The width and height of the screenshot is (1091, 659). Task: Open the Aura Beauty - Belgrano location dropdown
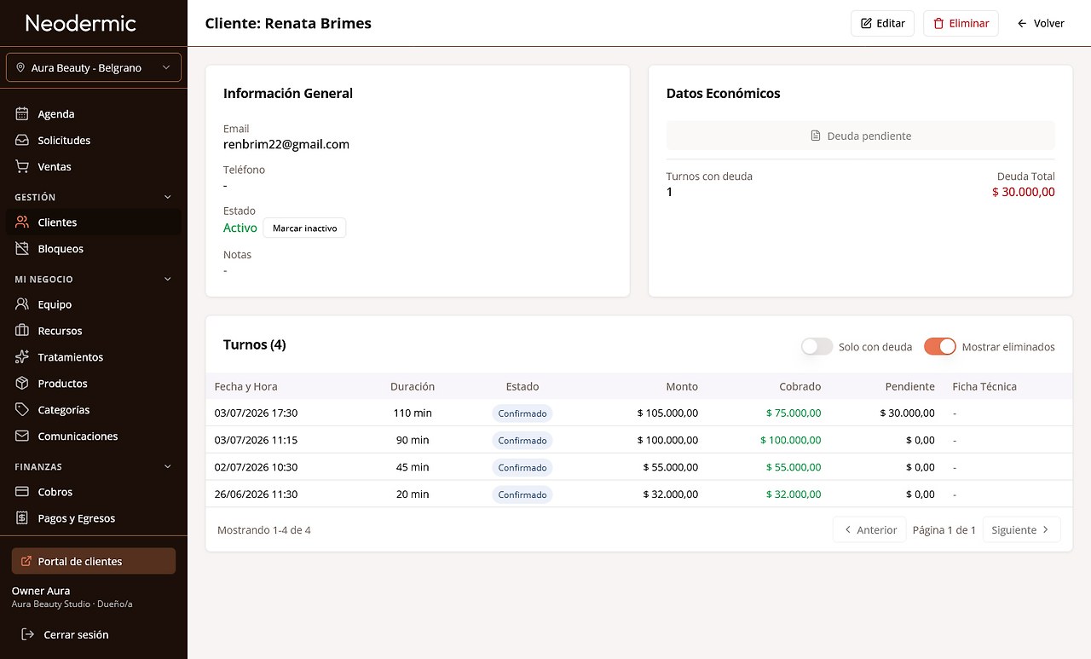94,68
